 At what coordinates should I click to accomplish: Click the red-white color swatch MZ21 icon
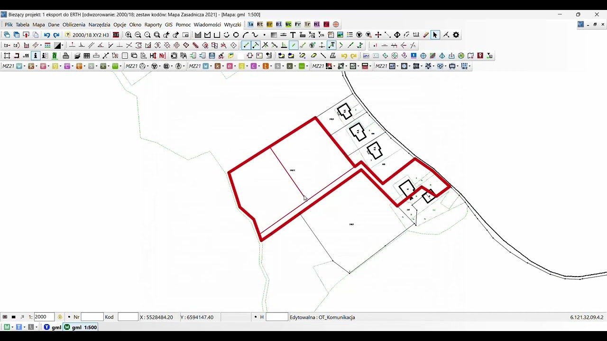tap(365, 66)
